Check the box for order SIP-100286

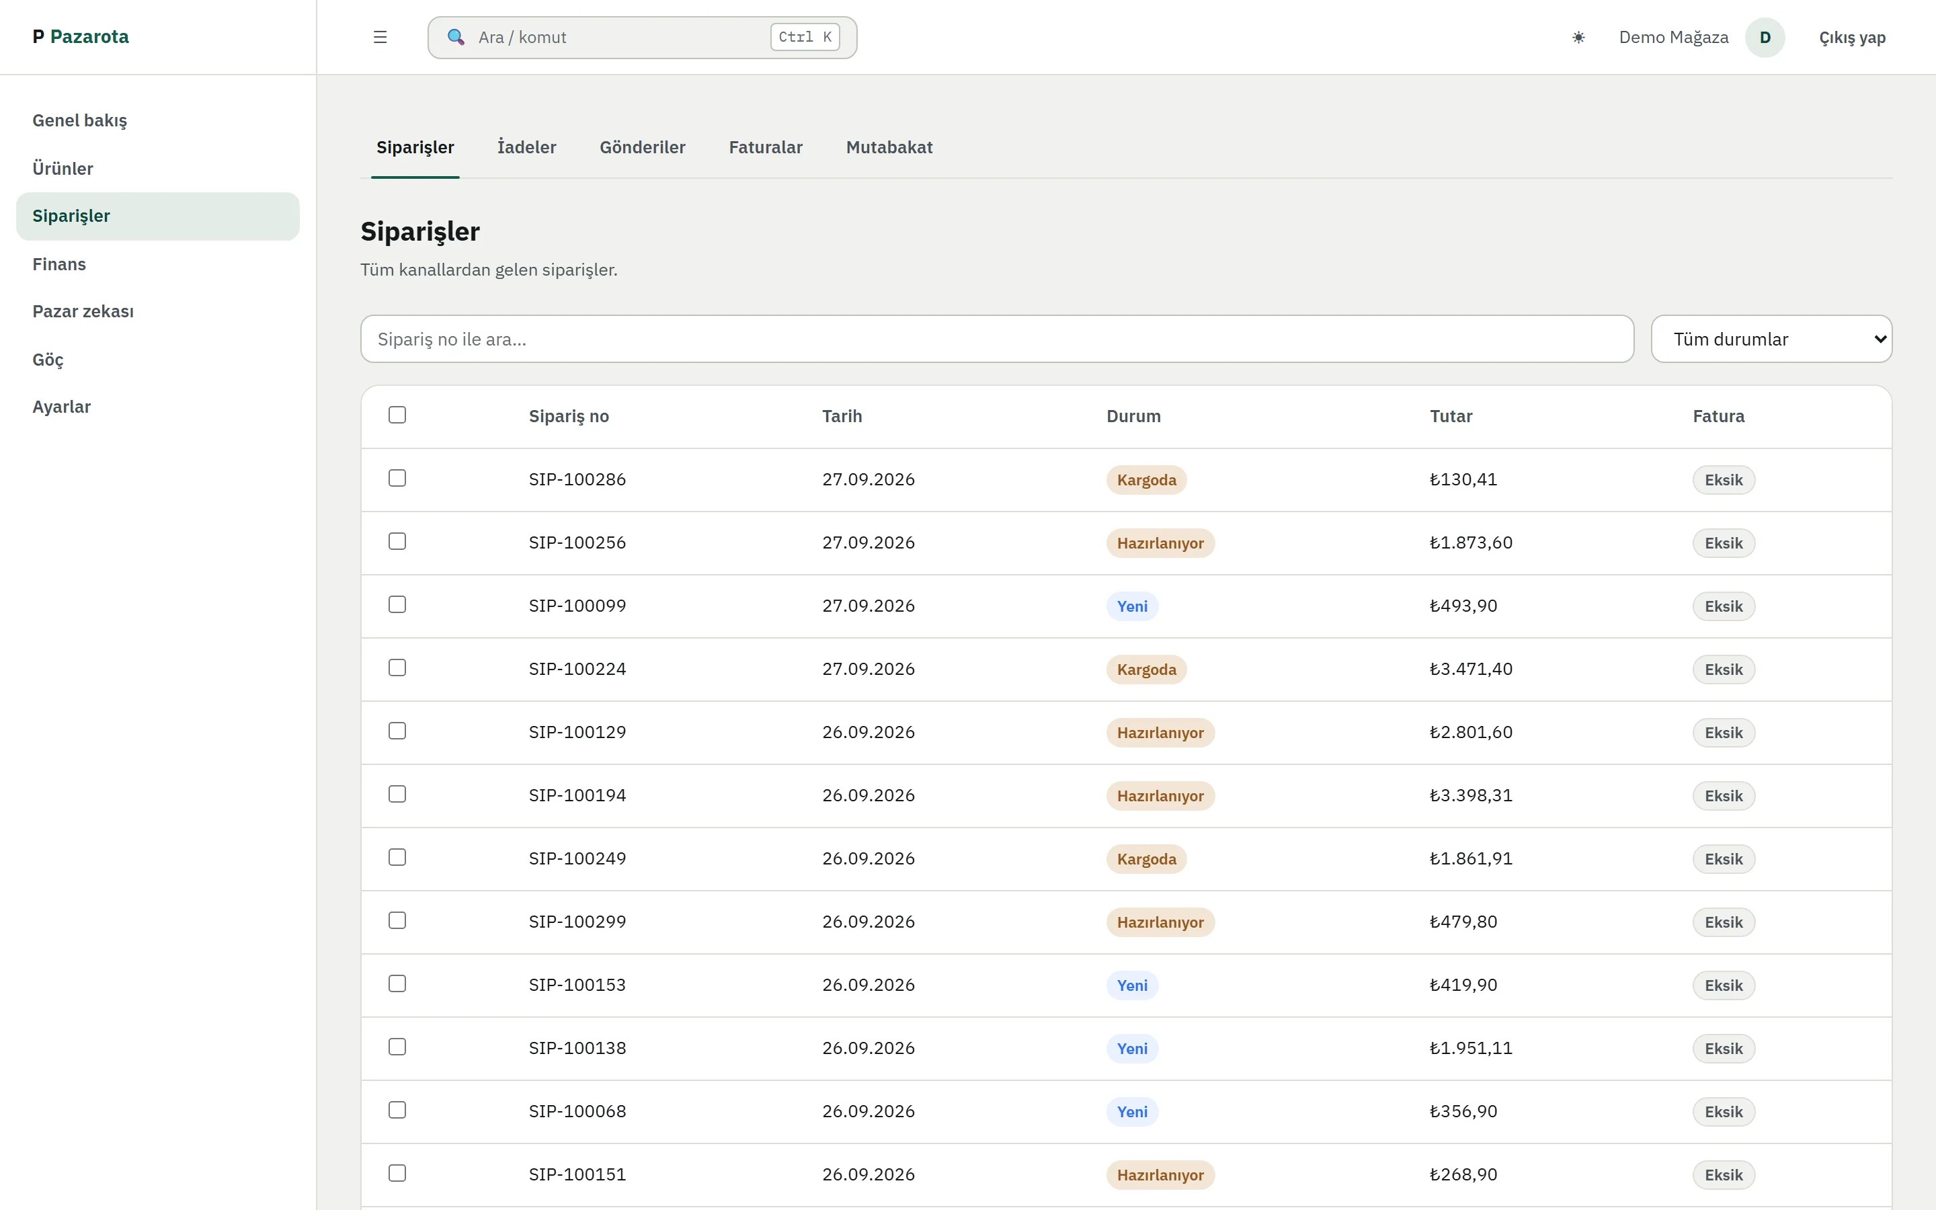397,478
